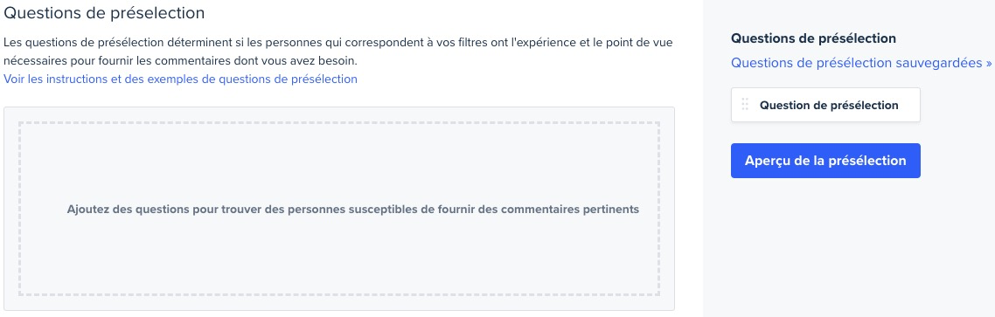Screen dimensions: 995x317
Task: Open the instructions and examples link
Action: pos(180,79)
